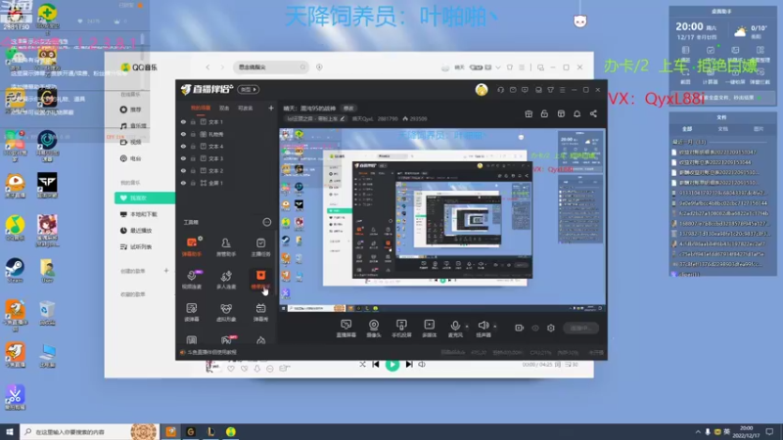Add 摄像头 camera source
Viewport: 783px width, 440px height.
(x=374, y=329)
